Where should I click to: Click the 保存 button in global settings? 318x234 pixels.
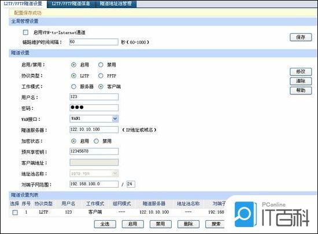coord(301,37)
